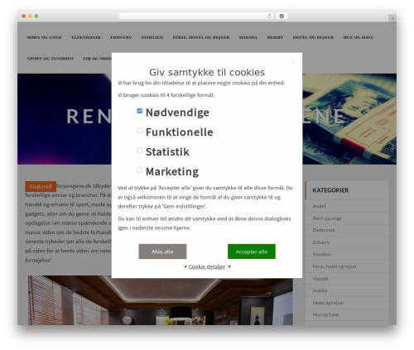Open the Hus og have menu item
Image resolution: width=414 pixels, height=350 pixels.
point(359,37)
